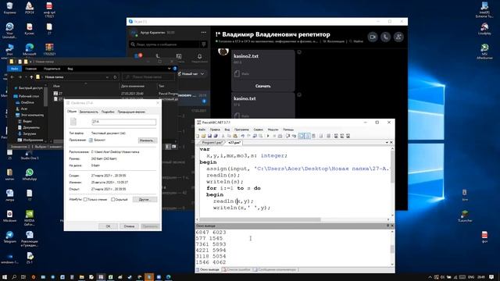Collapse Explorer ribbon chevron
This screenshot has height=281, width=500.
pos(169,69)
